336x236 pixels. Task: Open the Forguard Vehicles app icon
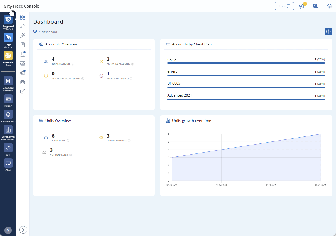click(x=8, y=20)
